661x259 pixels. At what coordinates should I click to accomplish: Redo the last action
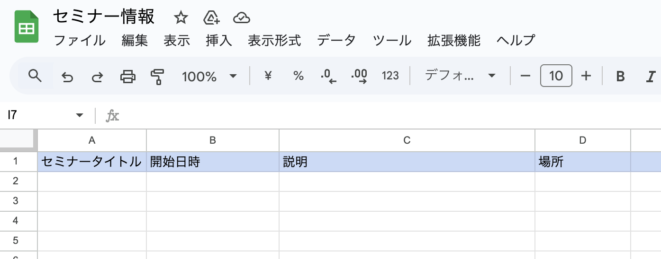97,76
